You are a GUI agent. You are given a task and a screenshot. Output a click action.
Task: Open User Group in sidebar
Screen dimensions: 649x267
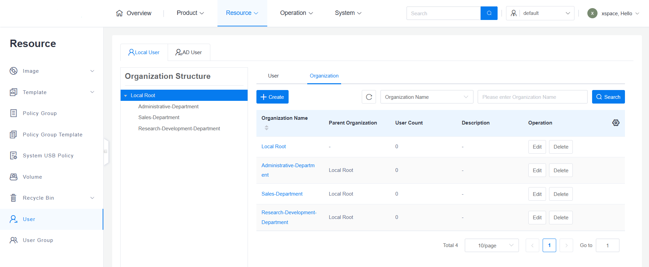(38, 240)
